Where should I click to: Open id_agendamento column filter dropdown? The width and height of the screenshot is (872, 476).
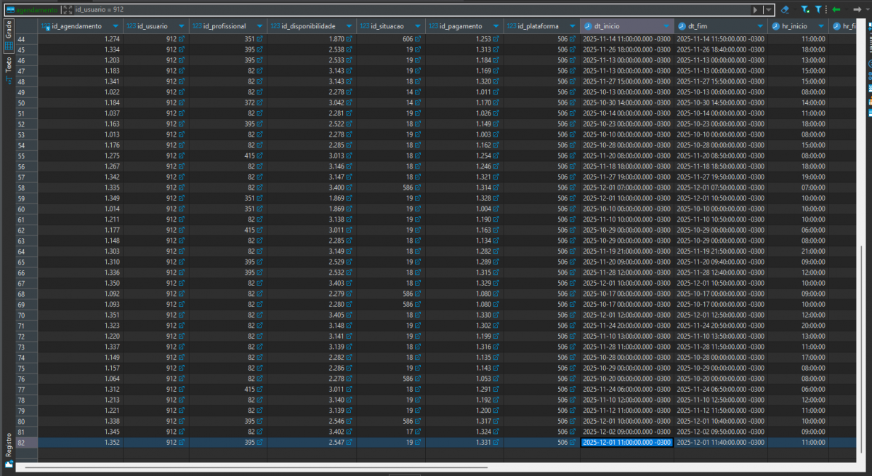116,26
